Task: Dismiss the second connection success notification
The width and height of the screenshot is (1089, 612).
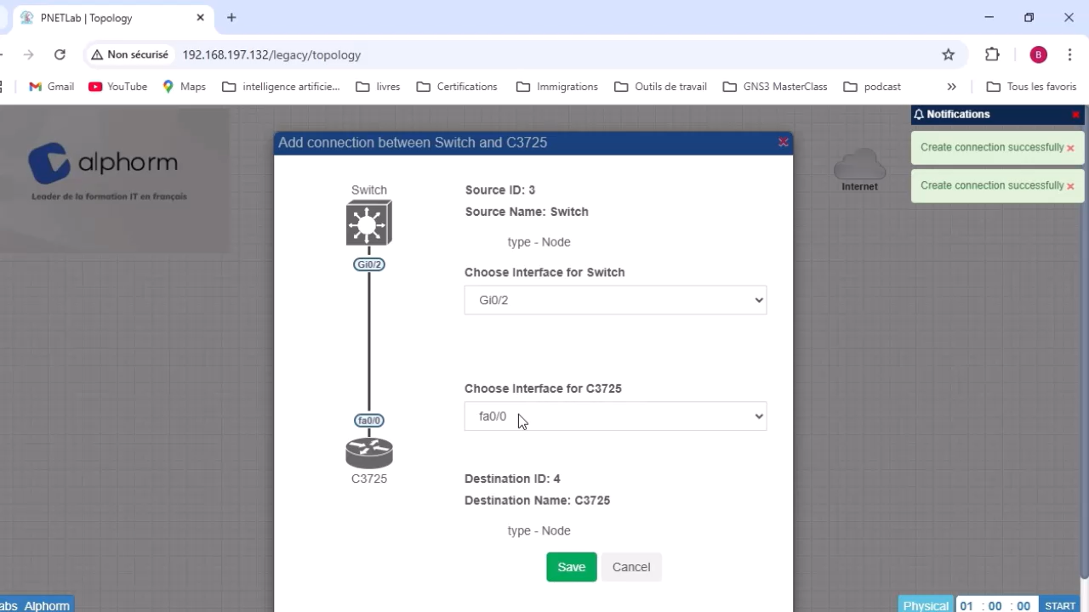Action: click(1070, 186)
